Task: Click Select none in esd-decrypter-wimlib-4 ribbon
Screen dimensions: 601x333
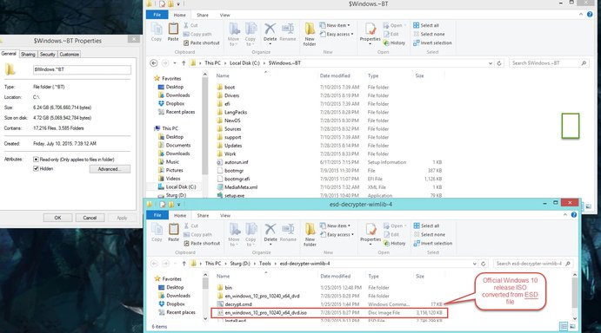Action: pyautogui.click(x=430, y=234)
